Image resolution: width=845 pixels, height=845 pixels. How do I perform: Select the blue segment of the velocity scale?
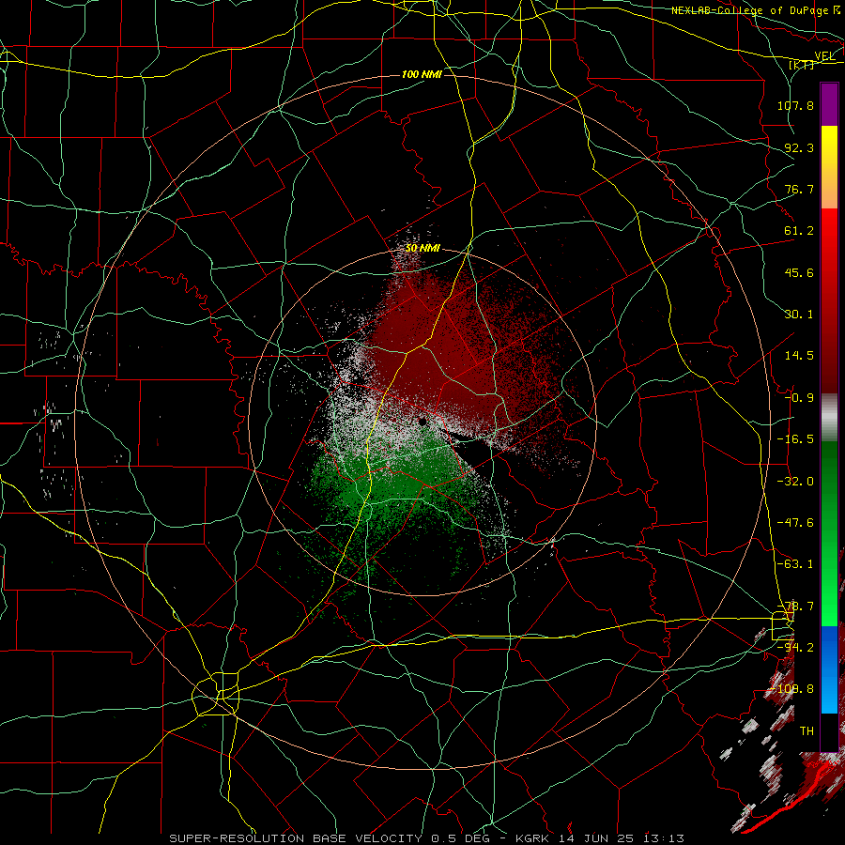click(829, 668)
